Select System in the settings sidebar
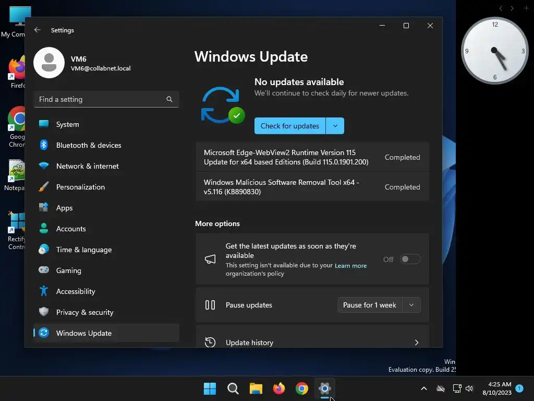The image size is (534, 401). click(106, 124)
